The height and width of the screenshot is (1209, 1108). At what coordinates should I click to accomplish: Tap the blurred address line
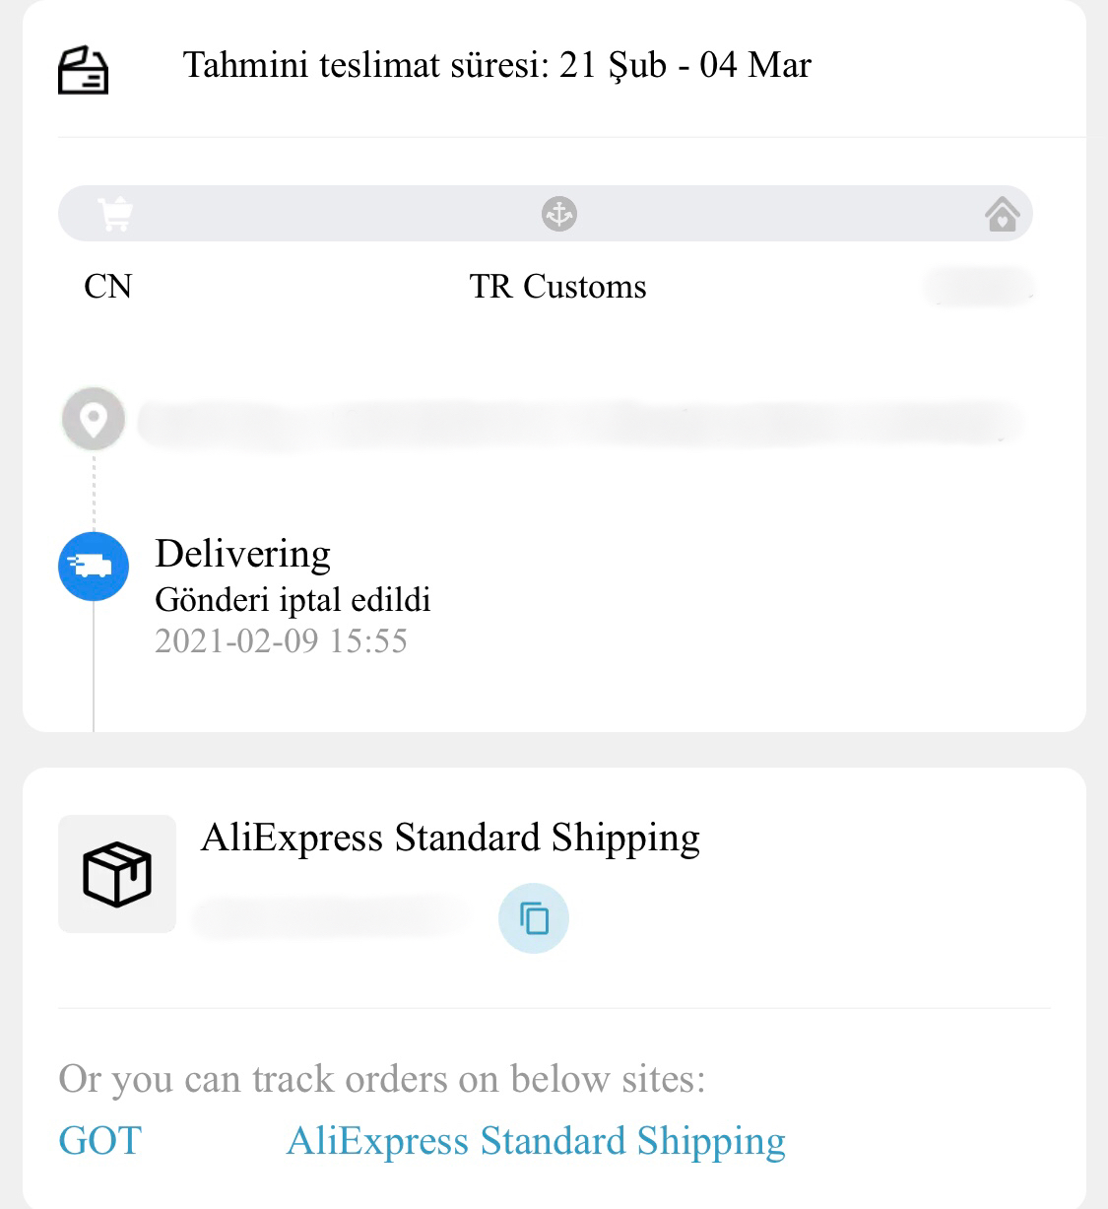(x=579, y=422)
